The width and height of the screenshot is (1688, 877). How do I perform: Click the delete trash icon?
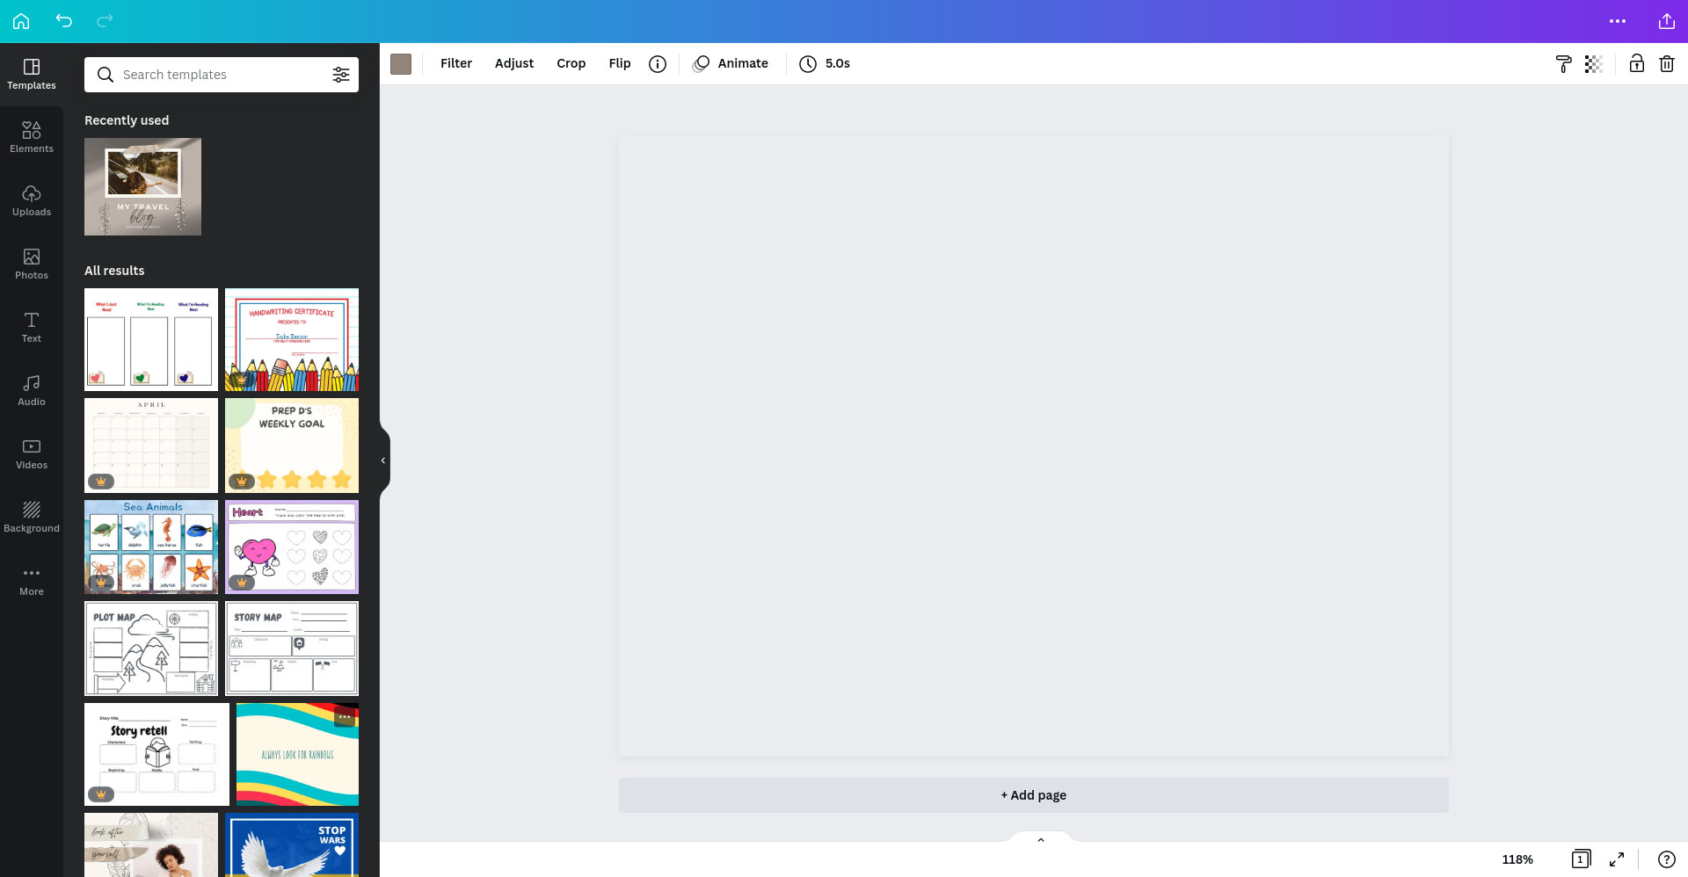tap(1666, 63)
